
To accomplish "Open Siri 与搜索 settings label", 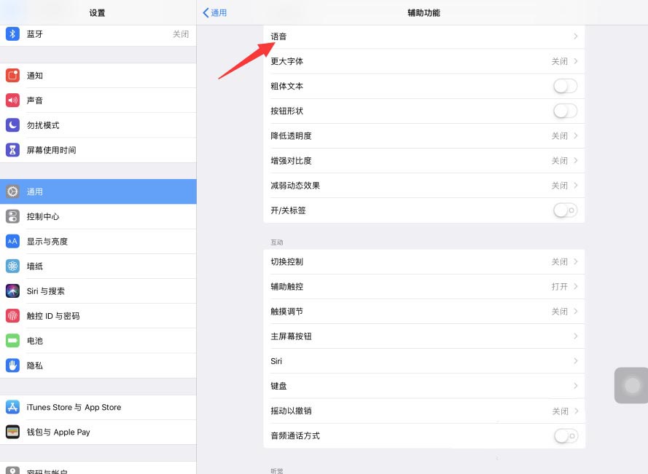I will pos(45,291).
